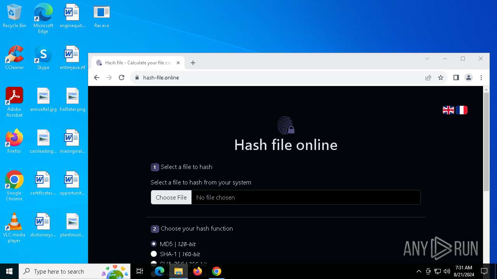Open the network status tray icon
Screen dimensions: 497x279
[x=438, y=271]
